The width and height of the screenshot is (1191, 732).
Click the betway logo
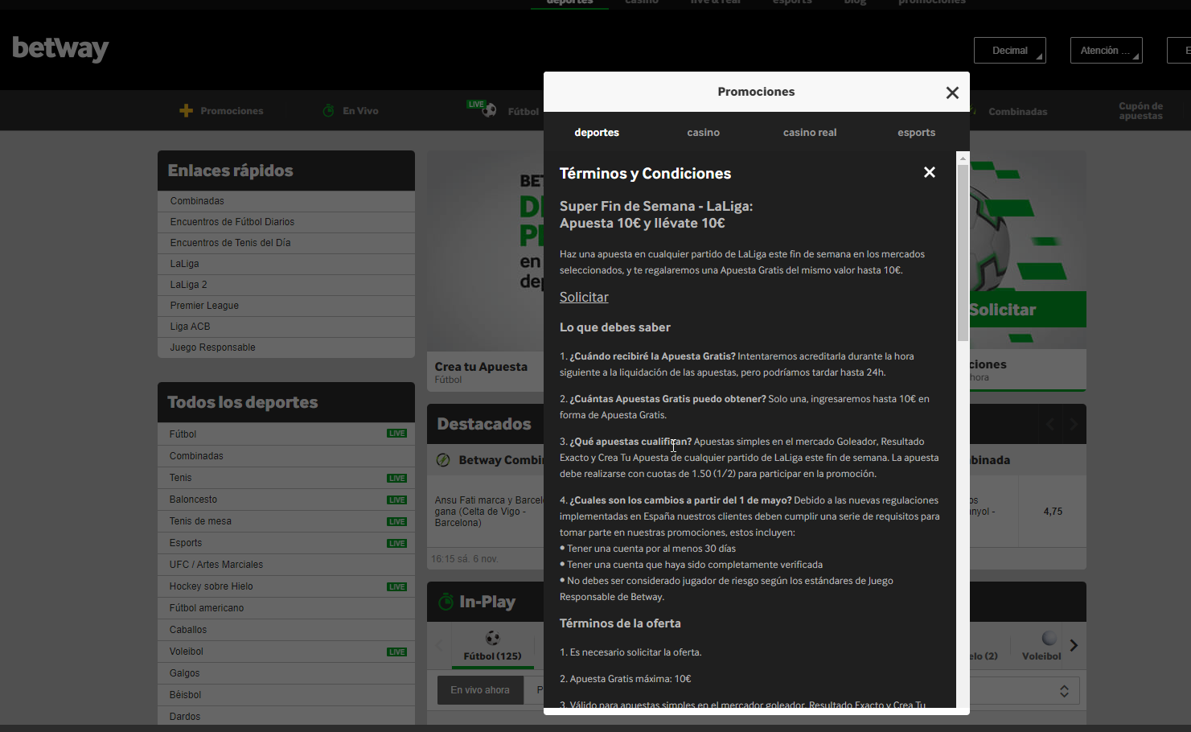[x=60, y=49]
